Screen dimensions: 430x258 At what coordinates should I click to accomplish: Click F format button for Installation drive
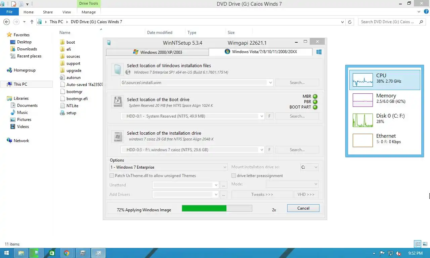click(269, 150)
